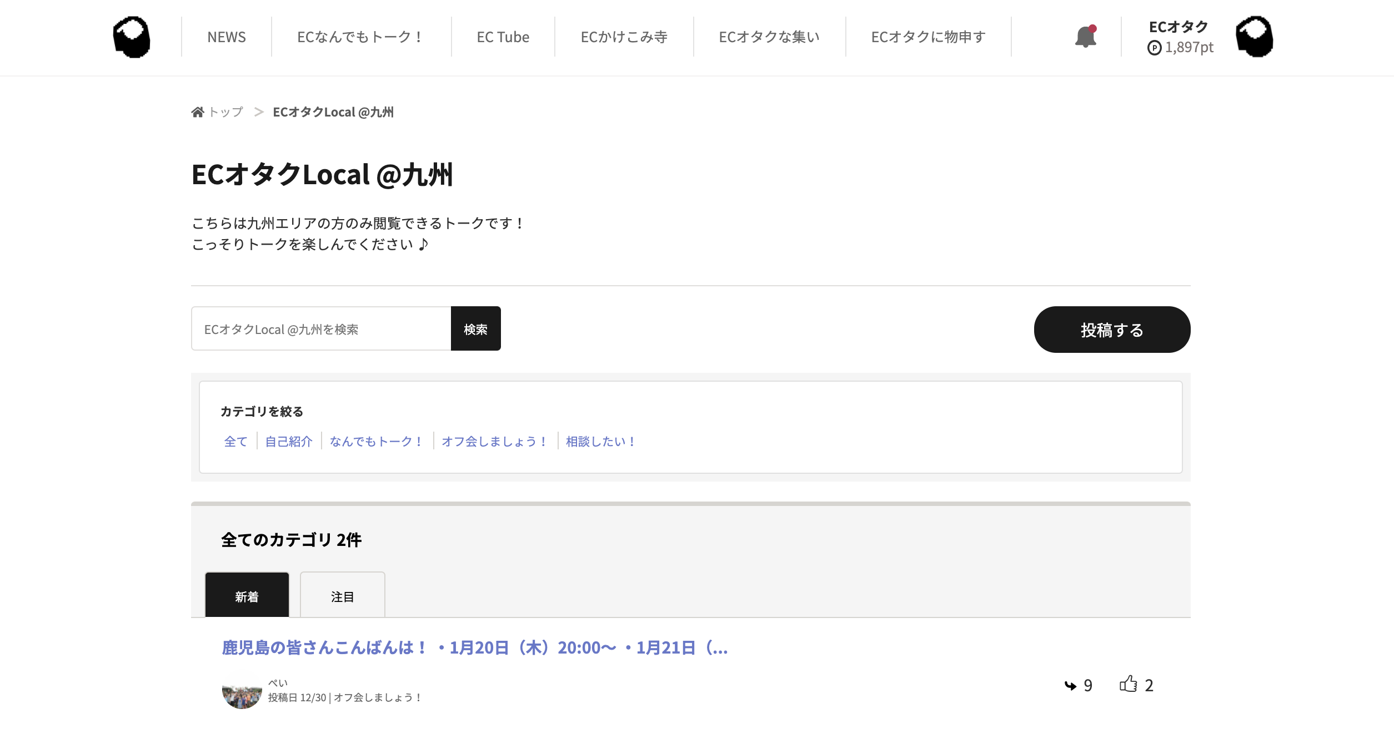Switch to the 注目 tab

click(342, 596)
